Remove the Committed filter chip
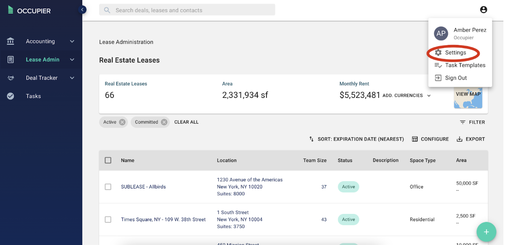This screenshot has width=505, height=245. click(164, 122)
